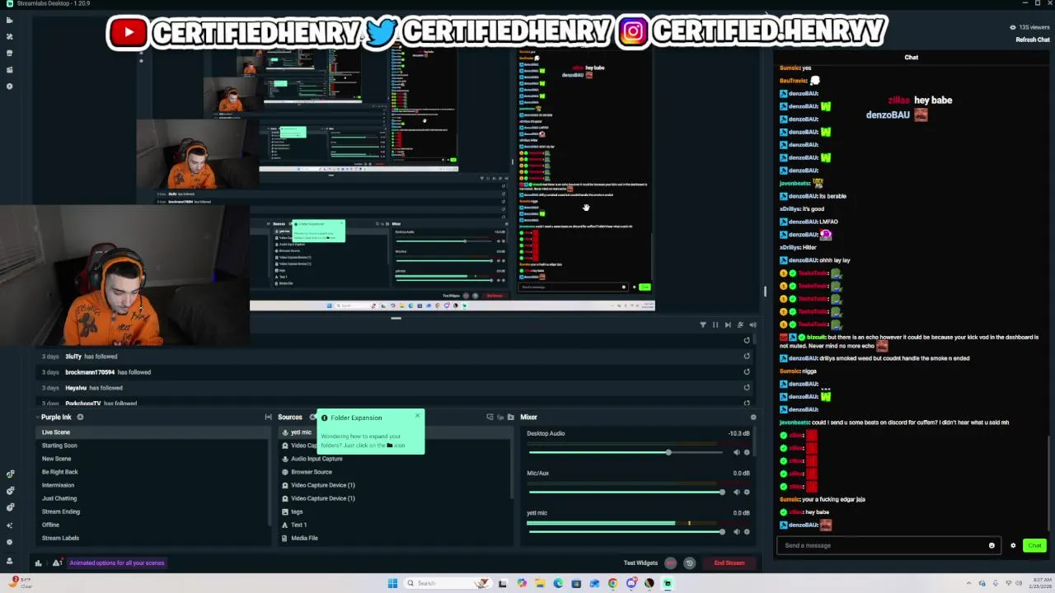The width and height of the screenshot is (1055, 593).
Task: Open Mic/Aux settings gear
Action: tap(747, 492)
